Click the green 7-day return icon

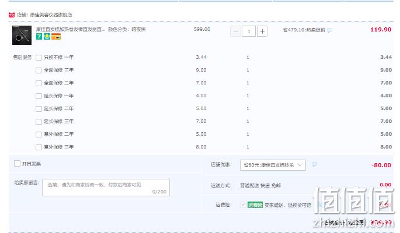coord(39,36)
